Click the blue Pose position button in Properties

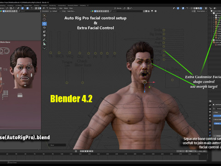217,116
